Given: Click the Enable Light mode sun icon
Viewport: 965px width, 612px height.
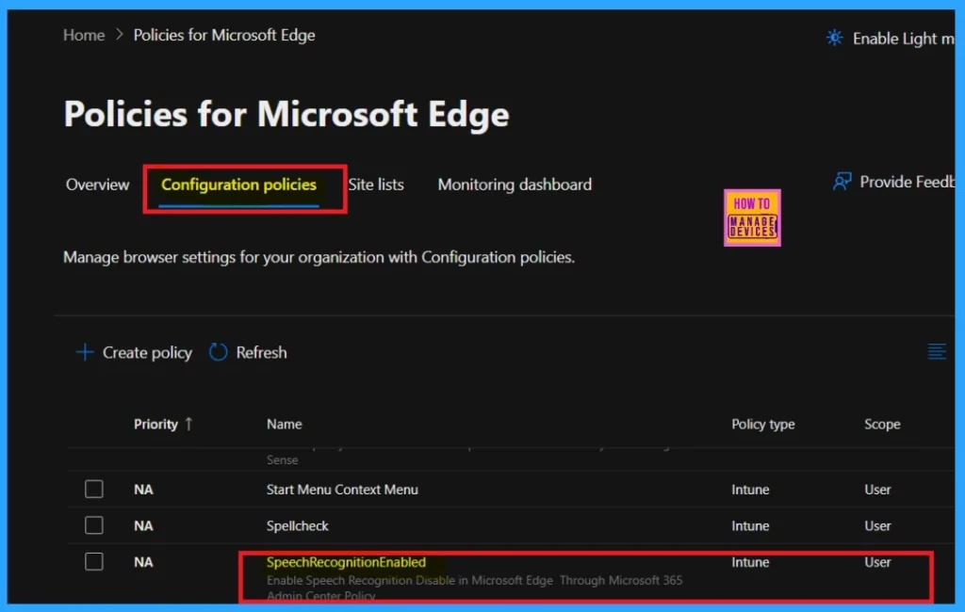Looking at the screenshot, I should point(835,38).
